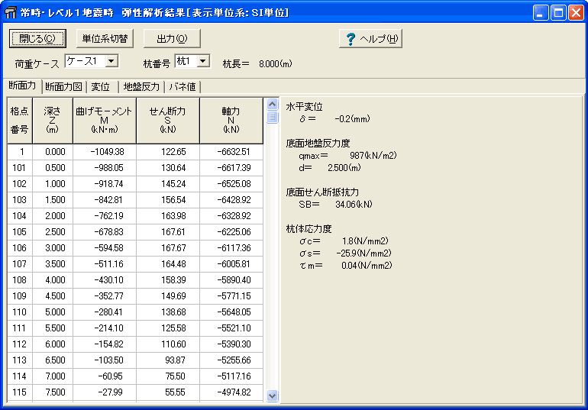Minimize the analysis results window
The height and width of the screenshot is (410, 588).
541,13
